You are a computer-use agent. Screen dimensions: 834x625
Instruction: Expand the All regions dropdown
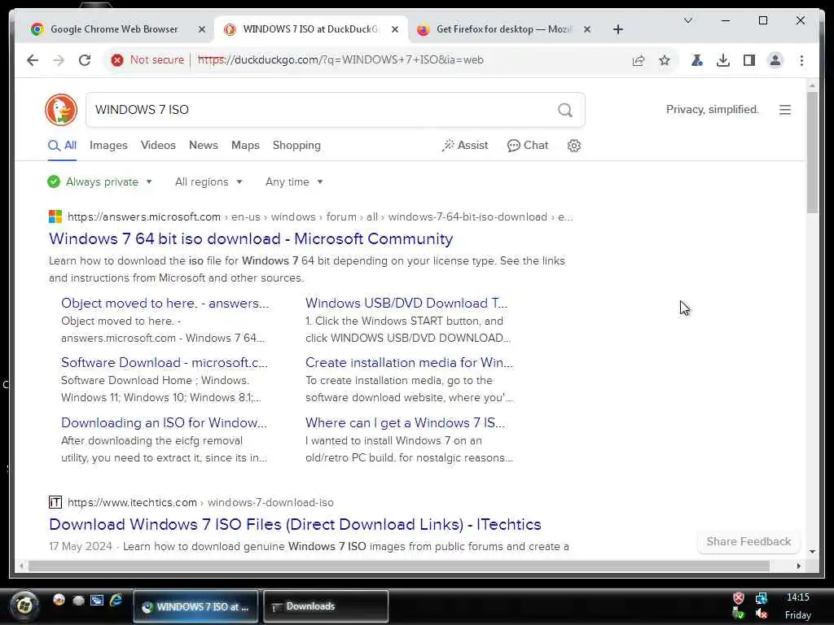tap(208, 181)
